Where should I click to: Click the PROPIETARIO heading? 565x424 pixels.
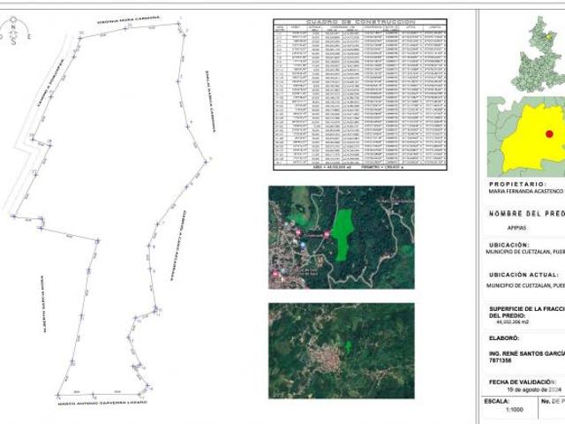(518, 185)
